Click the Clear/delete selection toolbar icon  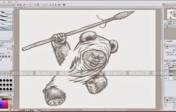pos(30,5)
